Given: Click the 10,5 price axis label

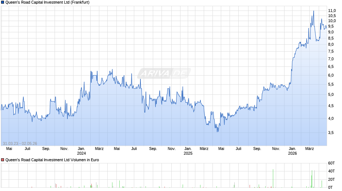Looking at the screenshot, I should coord(332,16).
